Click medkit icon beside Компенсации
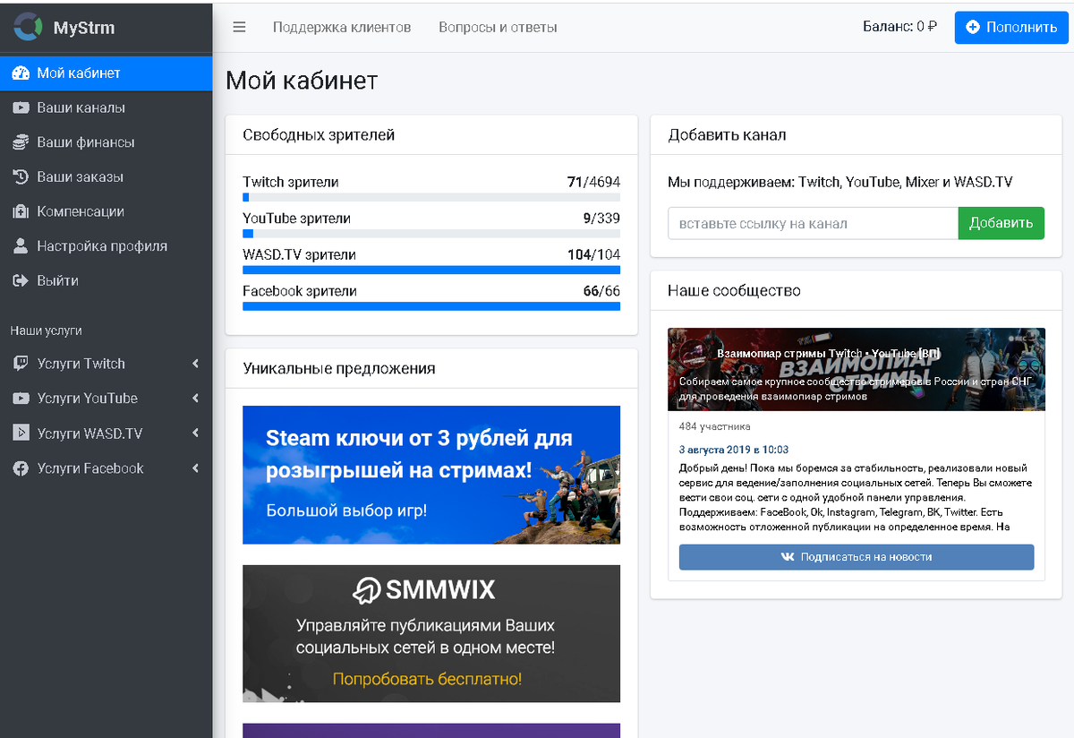 pyautogui.click(x=21, y=211)
